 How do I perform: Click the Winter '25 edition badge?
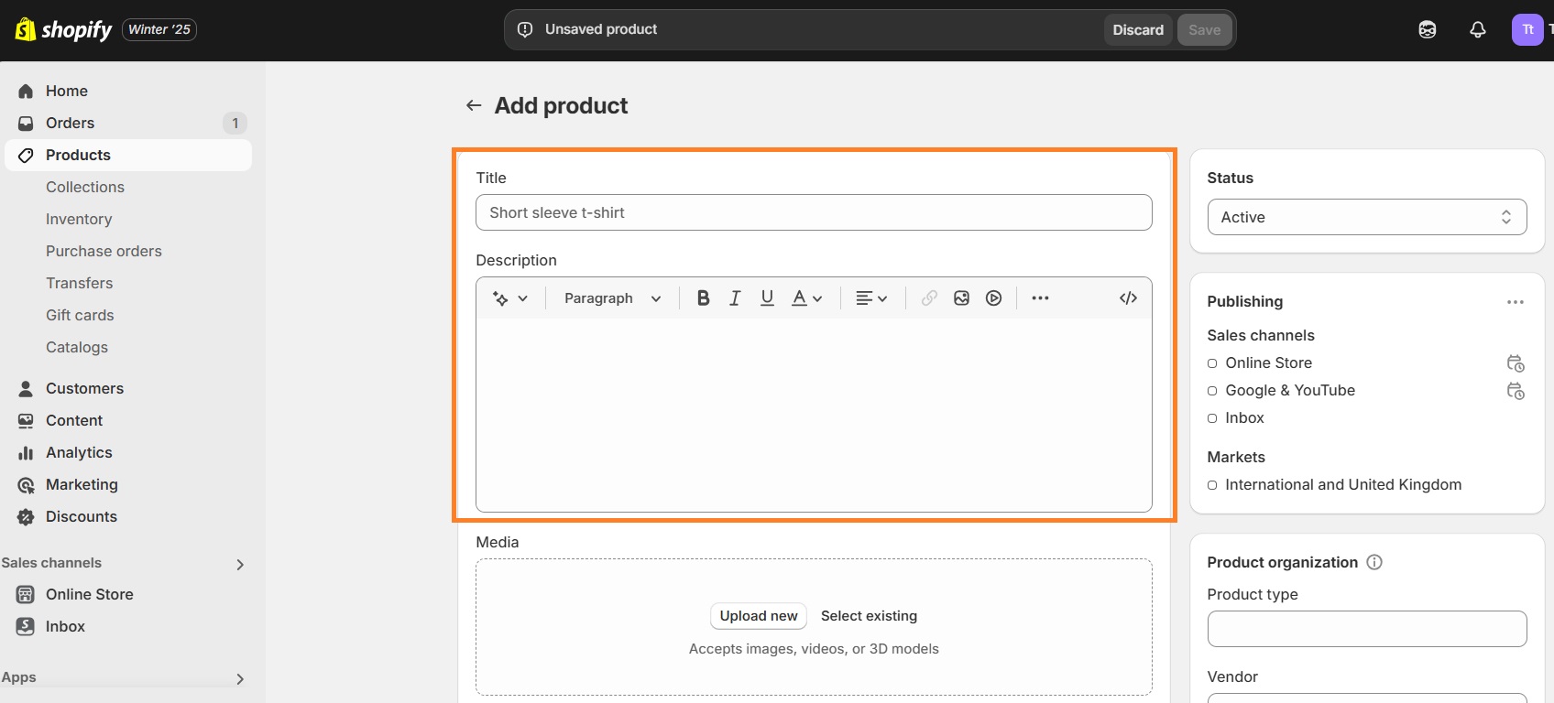click(x=159, y=29)
